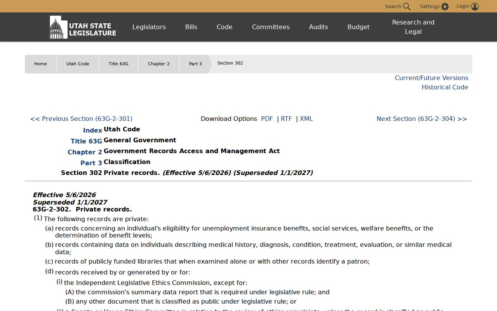Go to Previous Section (63G-2-301)
Image resolution: width=497 pixels, height=311 pixels.
pos(81,119)
